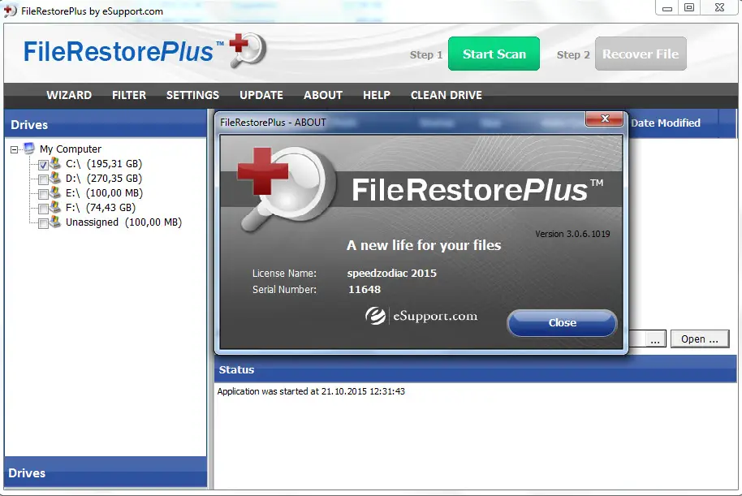
Task: Click the browse ellipsis button
Action: pos(655,339)
